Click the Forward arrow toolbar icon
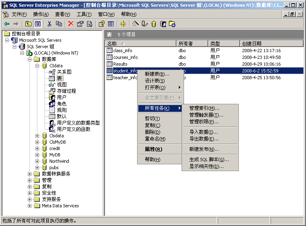This screenshot has height=226, width=306. click(x=16, y=24)
